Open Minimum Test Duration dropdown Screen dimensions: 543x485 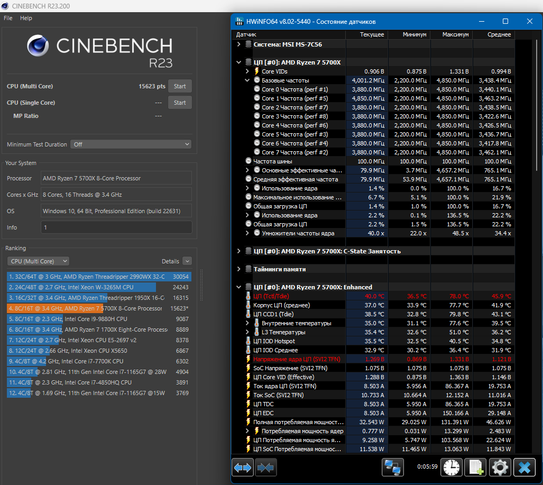pos(131,144)
